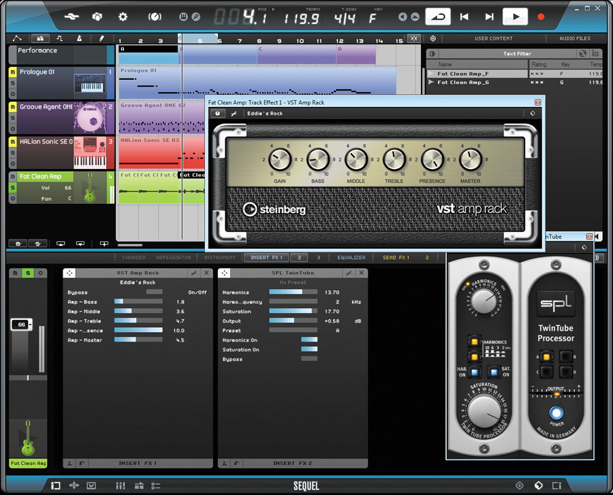
Task: Click the GAIN knob on amp
Action: (x=280, y=160)
